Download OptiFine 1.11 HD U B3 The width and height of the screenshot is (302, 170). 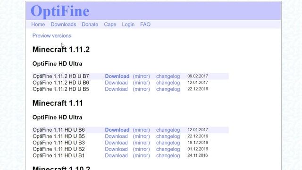click(117, 143)
